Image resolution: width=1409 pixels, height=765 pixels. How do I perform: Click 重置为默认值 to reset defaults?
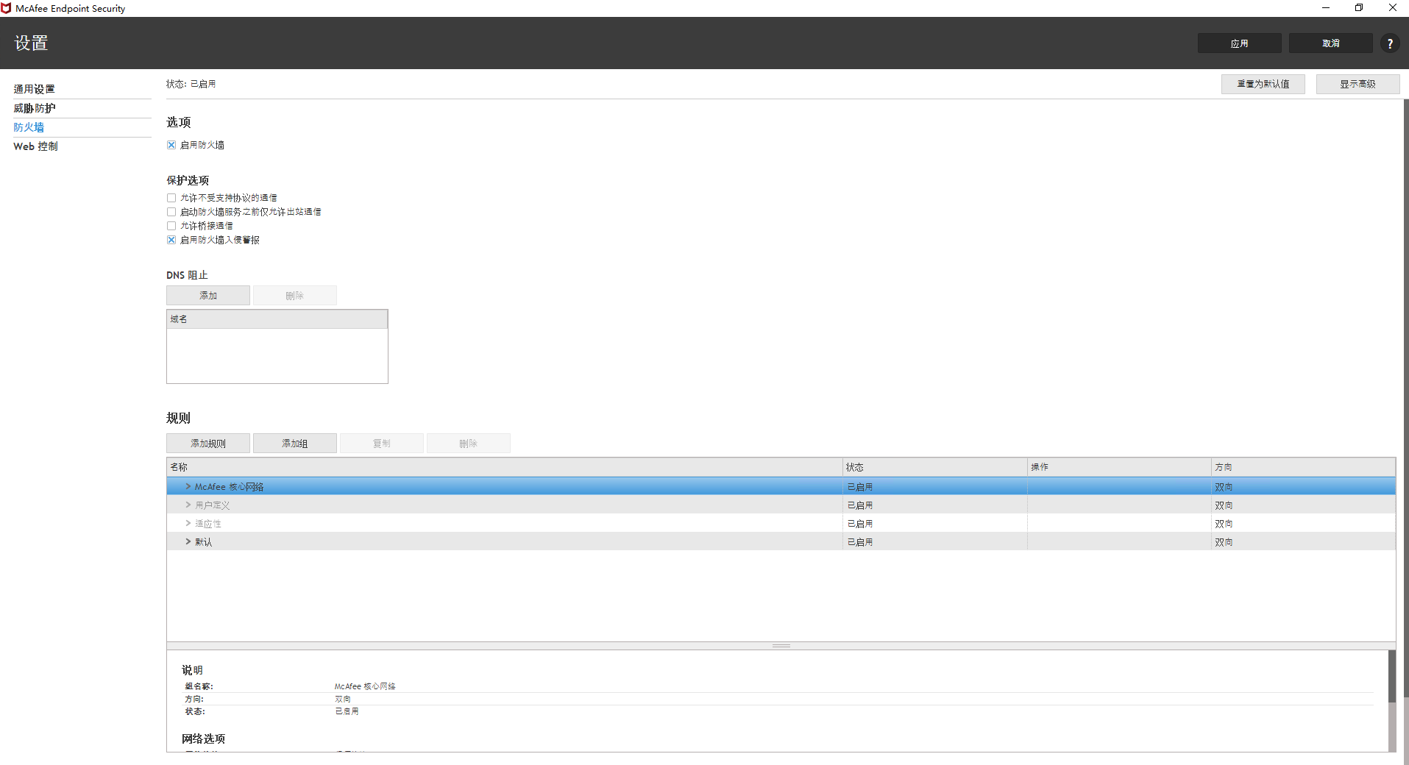1263,84
